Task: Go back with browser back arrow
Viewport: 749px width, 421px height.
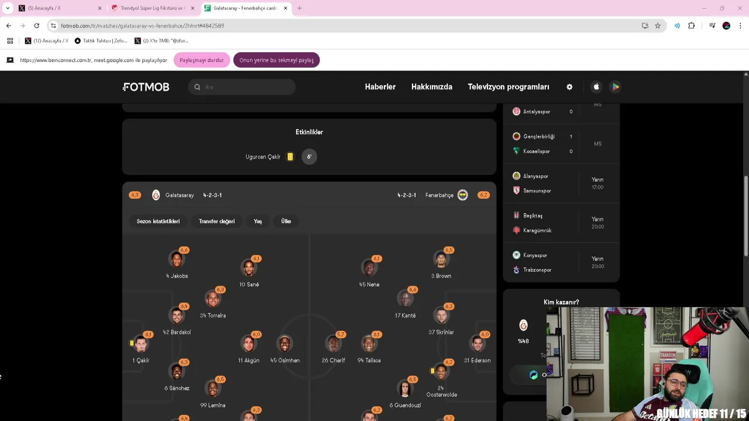Action: click(9, 26)
